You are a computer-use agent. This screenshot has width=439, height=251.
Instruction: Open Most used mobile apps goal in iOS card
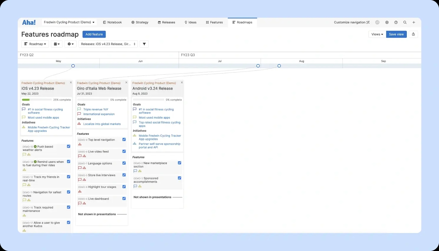[x=43, y=117]
